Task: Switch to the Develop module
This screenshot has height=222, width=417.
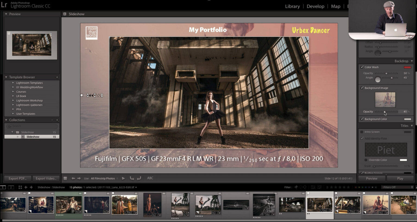Action: [x=315, y=6]
